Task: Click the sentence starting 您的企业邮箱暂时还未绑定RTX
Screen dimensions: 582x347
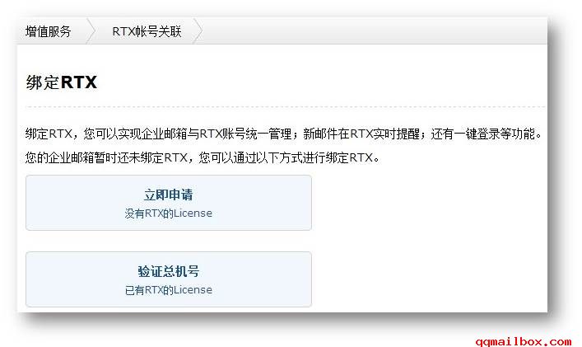Action: [x=203, y=158]
